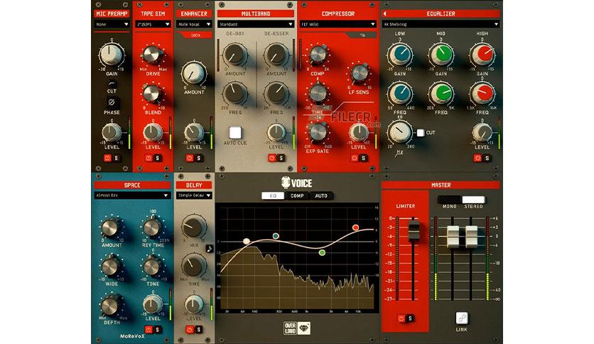Click the Phase invert icon
The image size is (594, 344).
pos(112,102)
